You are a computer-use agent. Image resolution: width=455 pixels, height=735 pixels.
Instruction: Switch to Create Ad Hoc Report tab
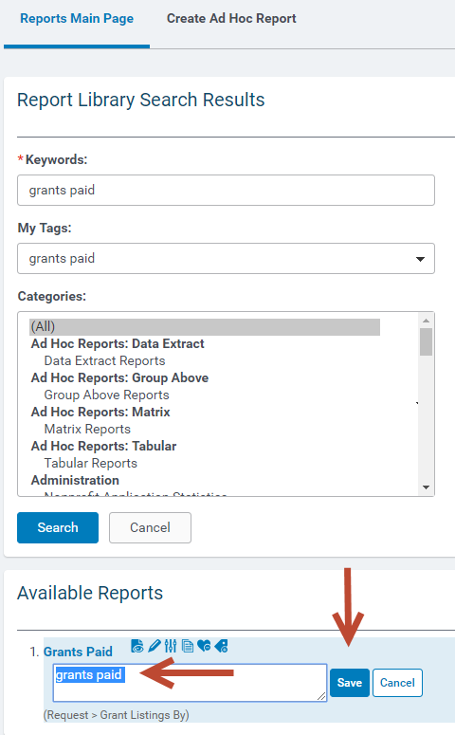[x=231, y=19]
